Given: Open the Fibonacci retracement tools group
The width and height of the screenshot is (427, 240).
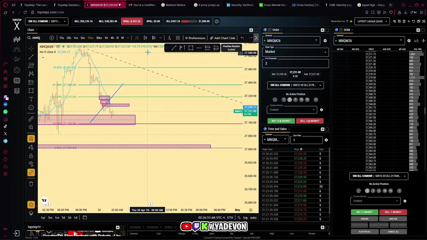Looking at the screenshot, I should click(x=31, y=65).
